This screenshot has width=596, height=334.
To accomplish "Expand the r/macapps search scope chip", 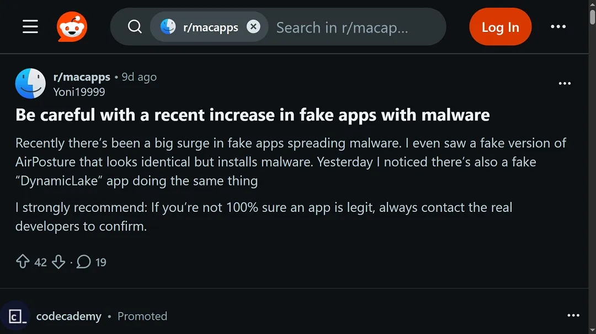I will coord(204,26).
